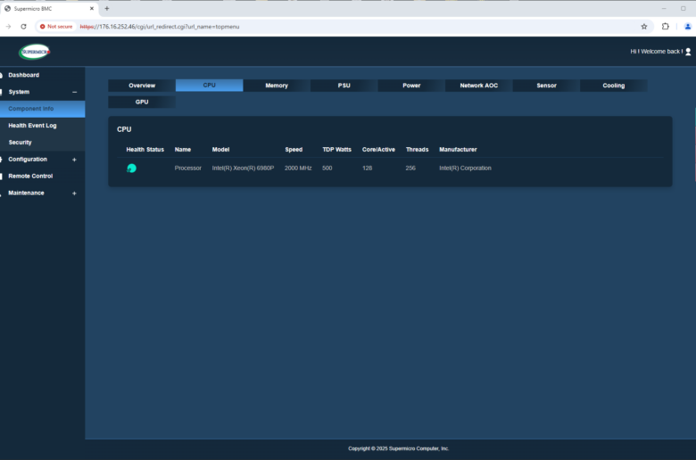The width and height of the screenshot is (696, 460).
Task: Click the Manufacturer column header
Action: pyautogui.click(x=458, y=150)
